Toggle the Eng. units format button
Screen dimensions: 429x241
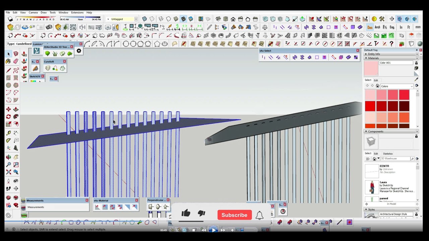pos(392,27)
